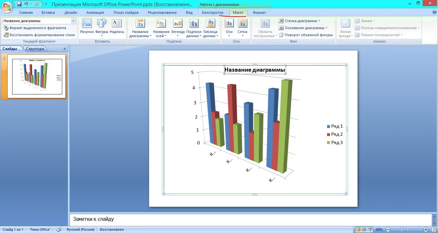Viewport: 438px width, 233px height.
Task: Switch to Normal view in status bar
Action: 358,229
